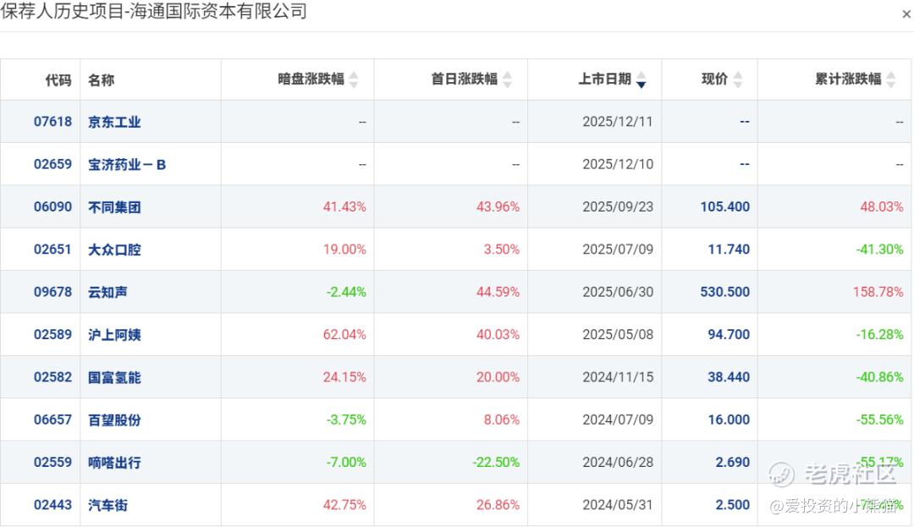914x527 pixels.
Task: Sort by 首日涨跌幅 column arrows
Action: [507, 80]
